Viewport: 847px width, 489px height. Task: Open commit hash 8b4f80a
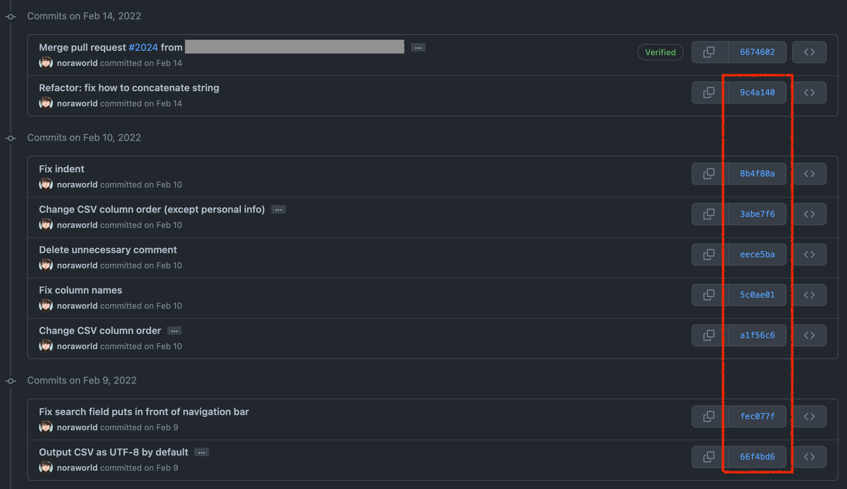click(x=757, y=174)
